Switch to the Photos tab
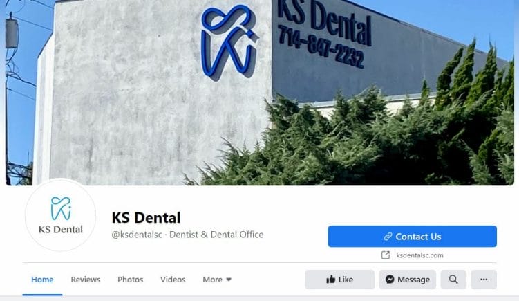The height and width of the screenshot is (301, 519). point(131,280)
